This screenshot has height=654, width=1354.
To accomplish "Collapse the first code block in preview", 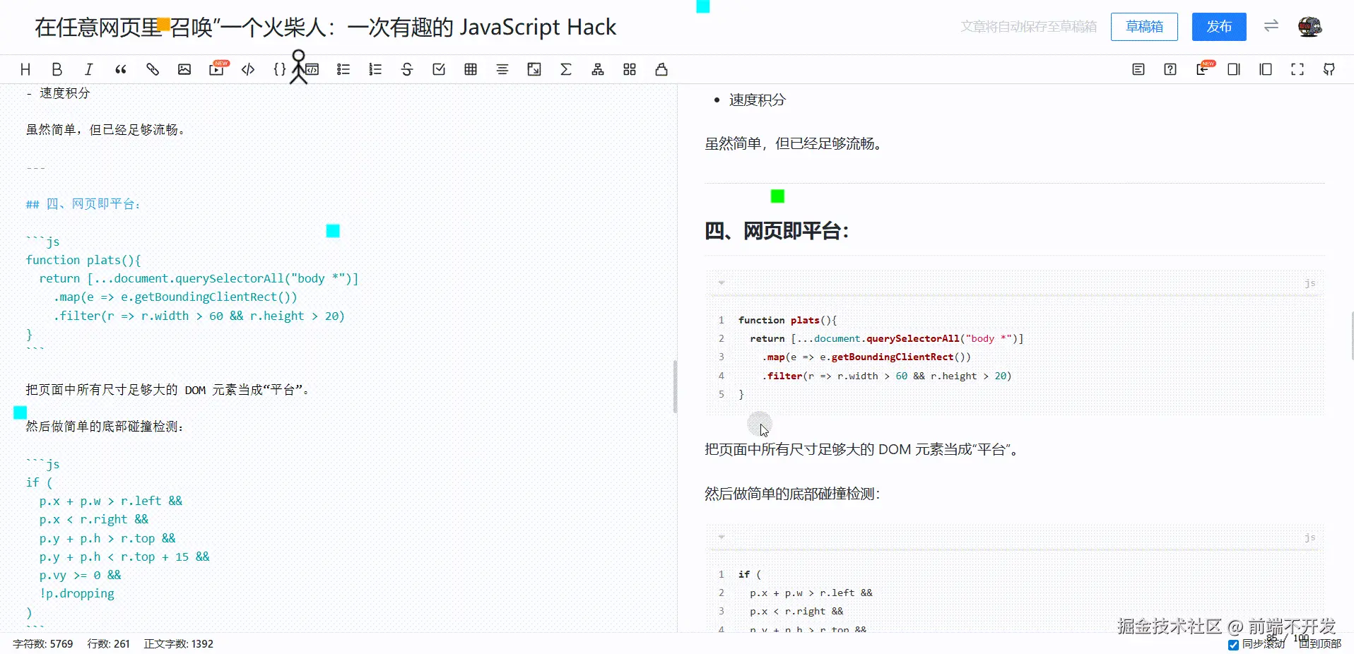I will [721, 282].
